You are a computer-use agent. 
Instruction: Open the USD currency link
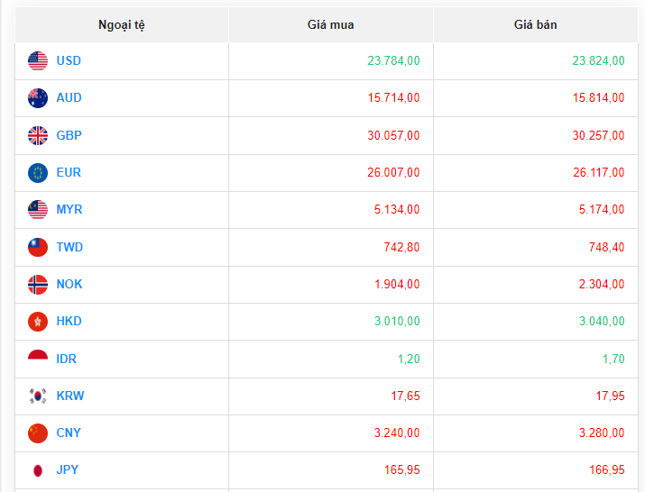(69, 61)
